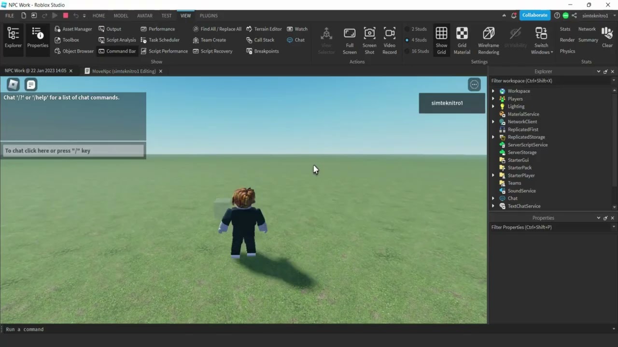Click the Collaborate button
This screenshot has height=347, width=618.
(x=535, y=15)
